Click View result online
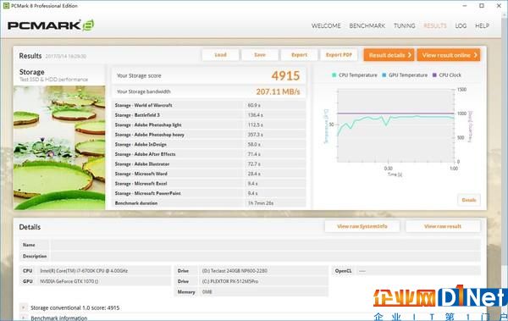 (449, 55)
